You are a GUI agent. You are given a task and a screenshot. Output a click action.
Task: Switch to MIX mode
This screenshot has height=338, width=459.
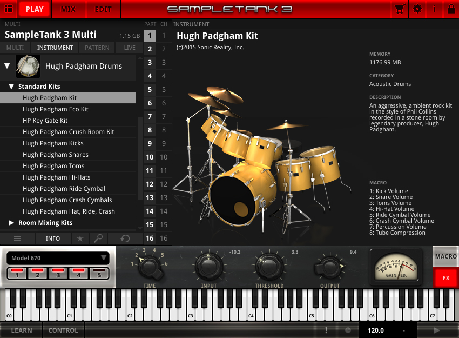click(x=68, y=9)
